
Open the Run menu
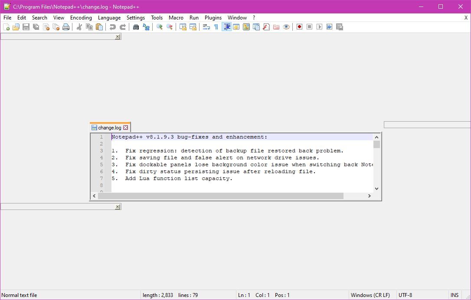pos(194,18)
